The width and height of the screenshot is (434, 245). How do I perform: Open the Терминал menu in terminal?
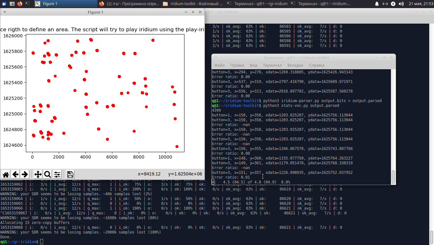point(272,65)
